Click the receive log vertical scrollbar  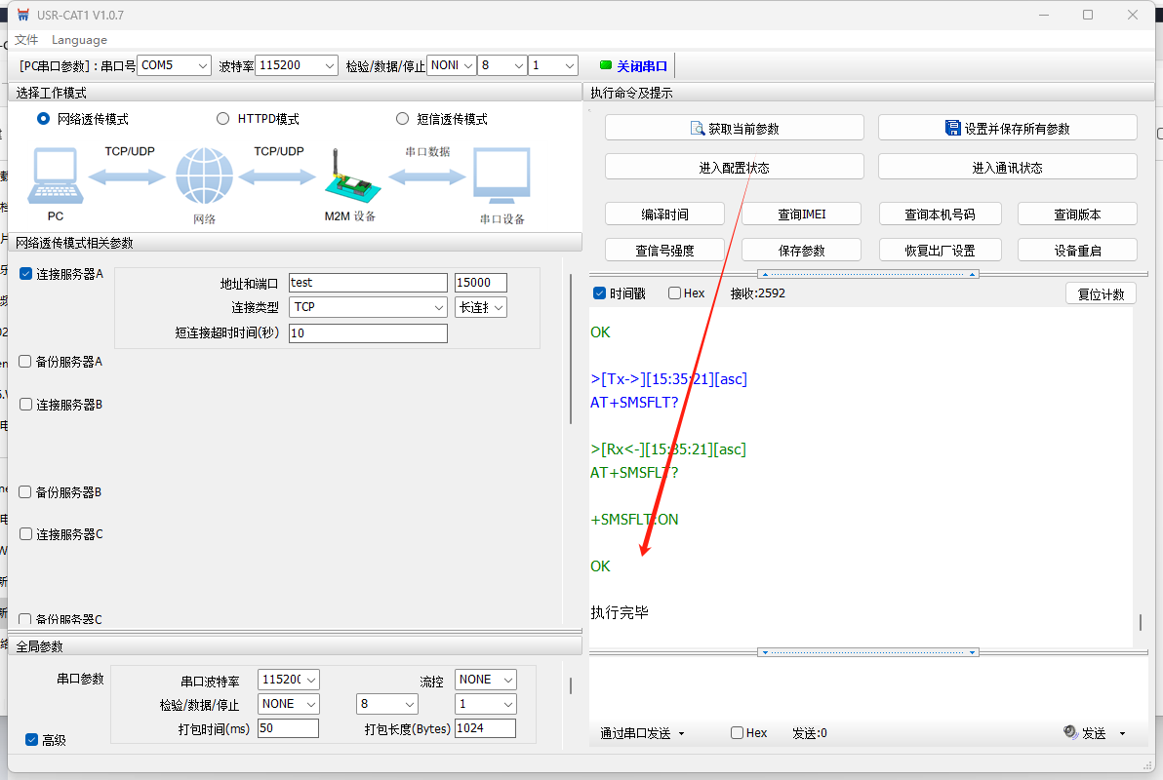pos(1140,621)
